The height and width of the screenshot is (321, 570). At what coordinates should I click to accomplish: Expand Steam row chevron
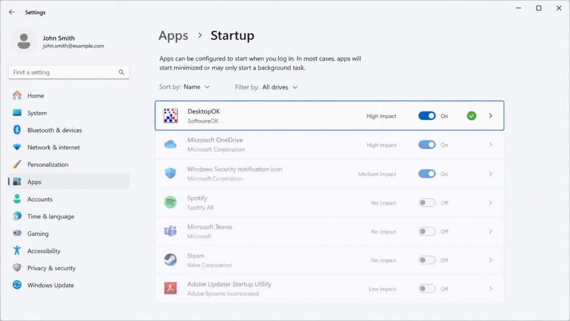[490, 260]
